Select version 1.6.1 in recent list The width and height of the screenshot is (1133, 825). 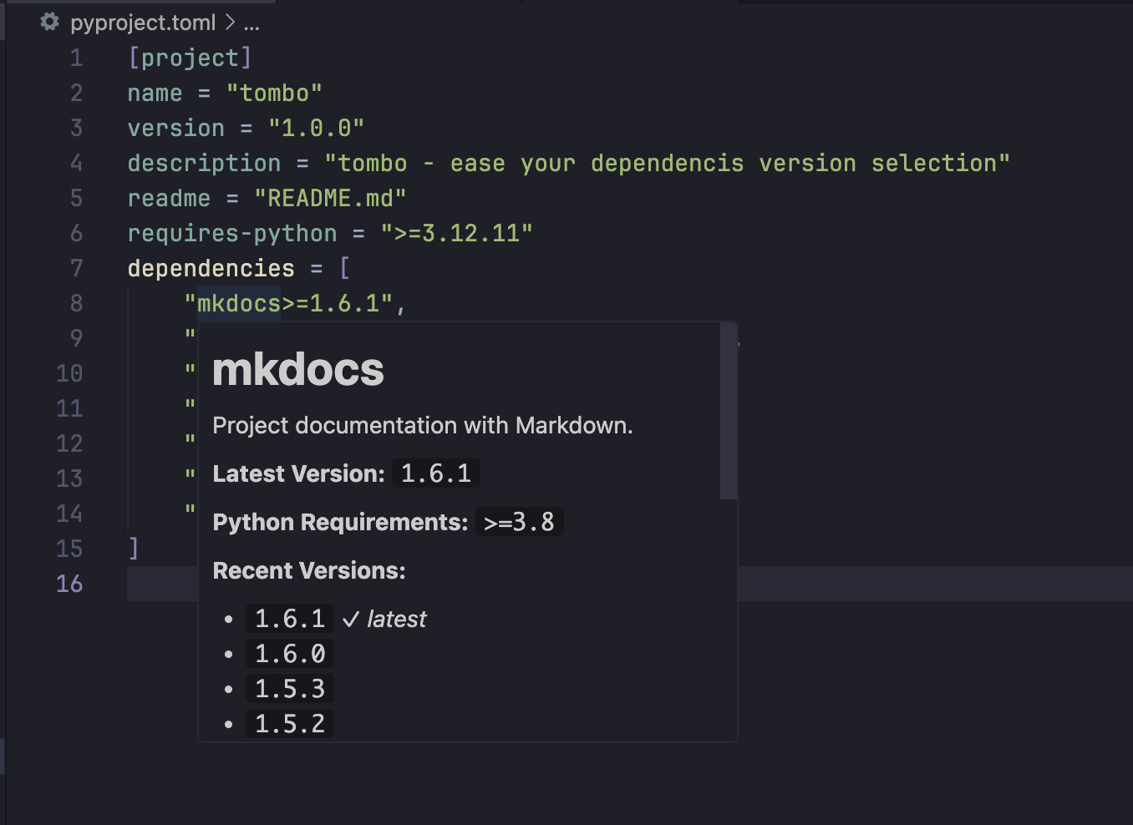click(x=290, y=619)
